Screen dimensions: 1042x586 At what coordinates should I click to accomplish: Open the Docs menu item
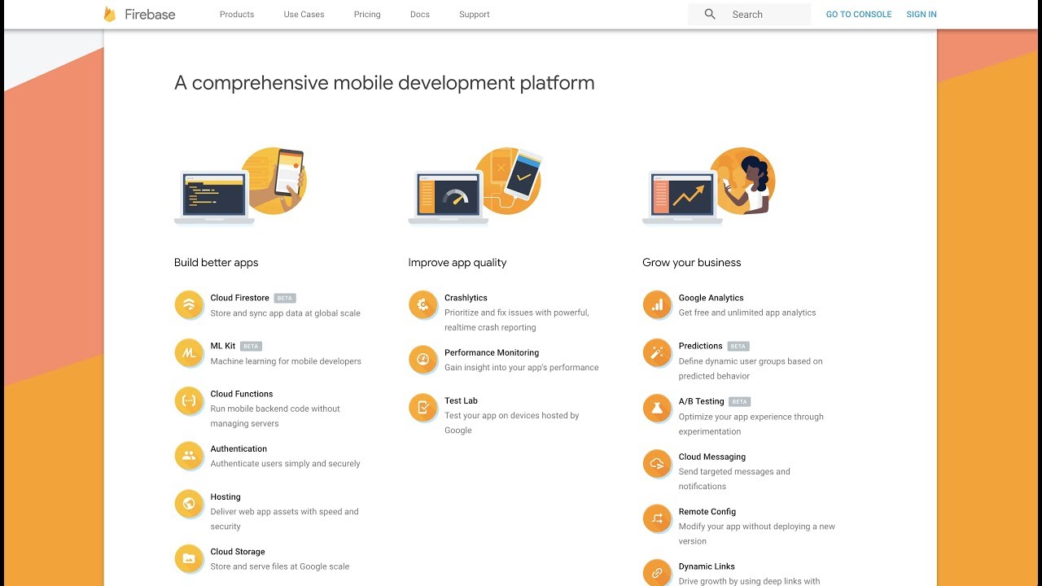click(x=420, y=15)
